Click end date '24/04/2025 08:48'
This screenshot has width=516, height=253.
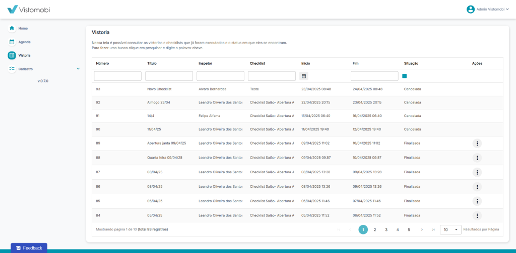[367, 89]
